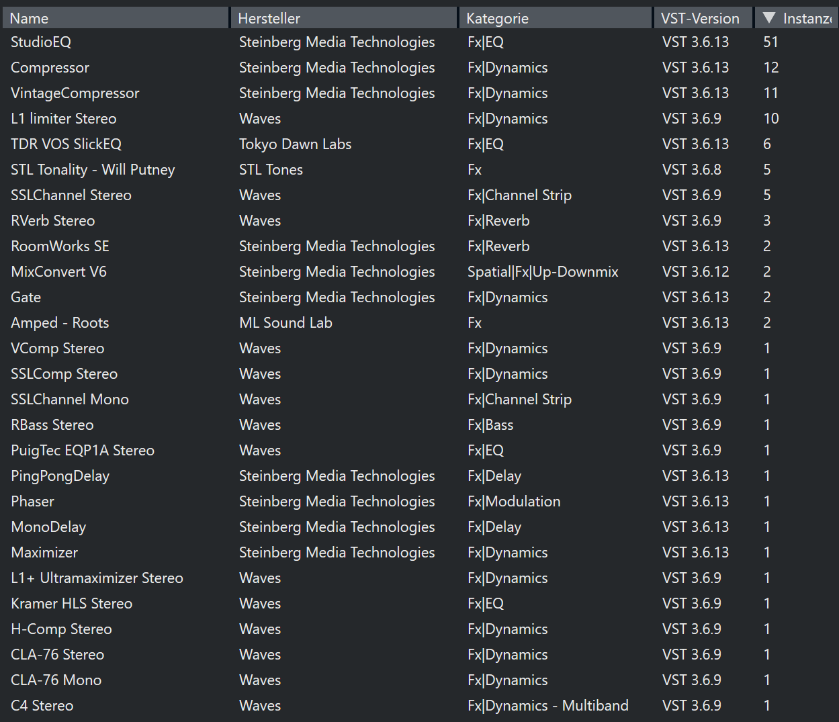This screenshot has height=722, width=839.
Task: Click the Amped - Roots plug-in
Action: [x=60, y=323]
